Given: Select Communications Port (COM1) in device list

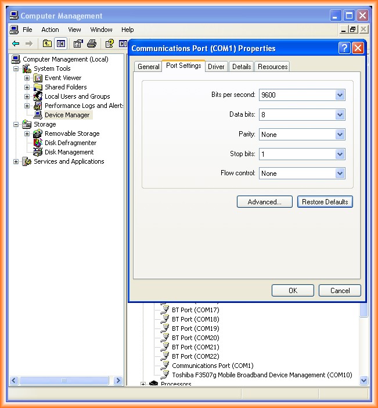Looking at the screenshot, I should coord(212,366).
